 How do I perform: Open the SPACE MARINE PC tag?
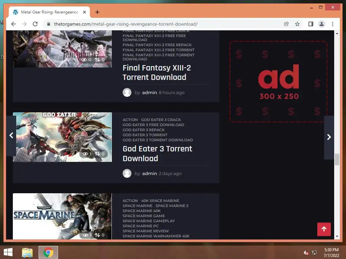click(141, 226)
